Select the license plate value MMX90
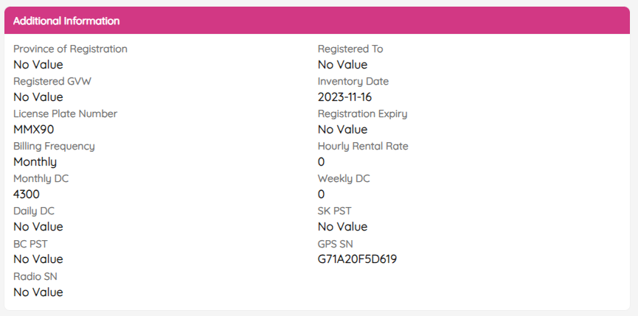The width and height of the screenshot is (638, 316). (x=34, y=130)
